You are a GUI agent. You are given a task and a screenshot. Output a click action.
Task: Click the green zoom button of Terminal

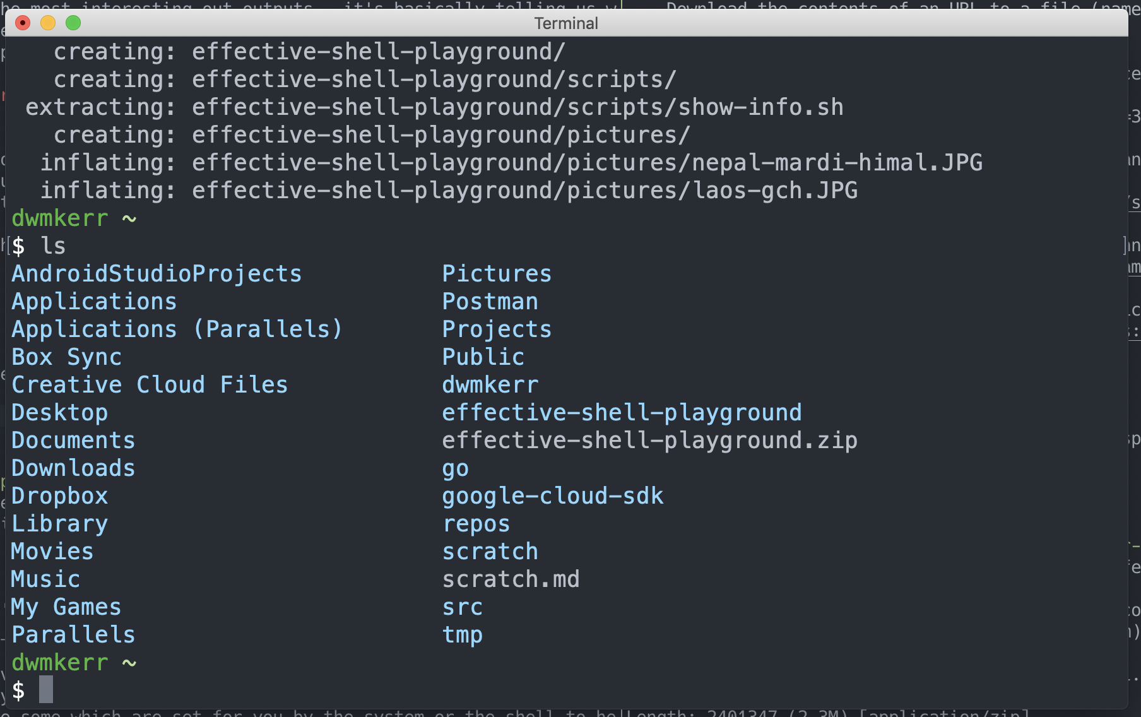73,23
